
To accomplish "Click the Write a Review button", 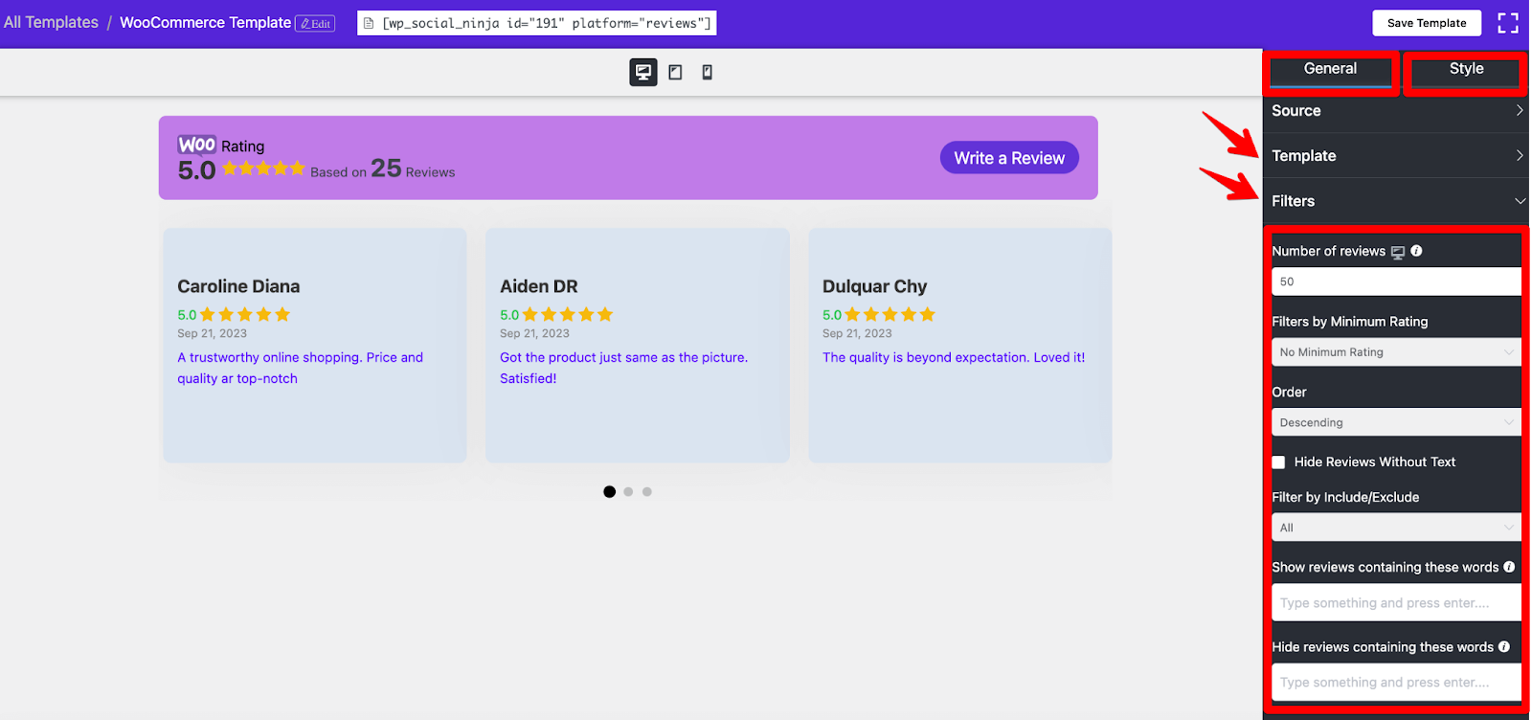I will pyautogui.click(x=1009, y=158).
